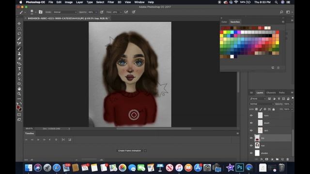Click Create Frame Animation button
Screen dimensions: 310x174
coord(129,151)
